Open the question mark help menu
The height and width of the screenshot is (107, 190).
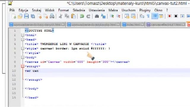coord(167,10)
